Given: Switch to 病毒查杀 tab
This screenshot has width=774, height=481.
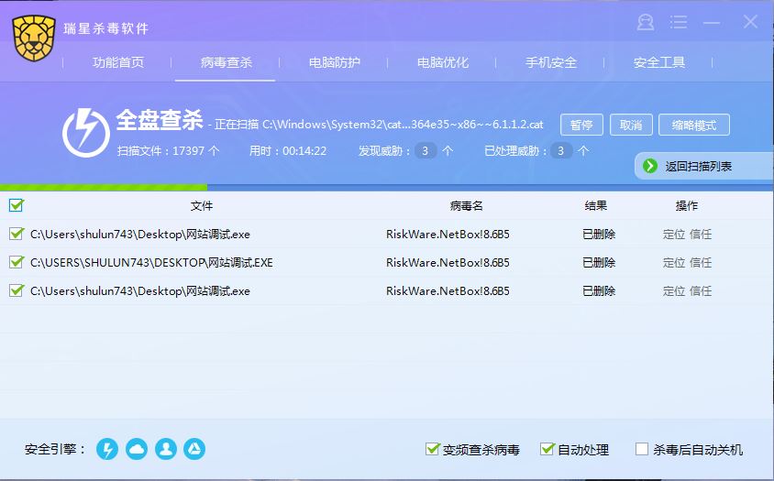Looking at the screenshot, I should click(x=227, y=62).
